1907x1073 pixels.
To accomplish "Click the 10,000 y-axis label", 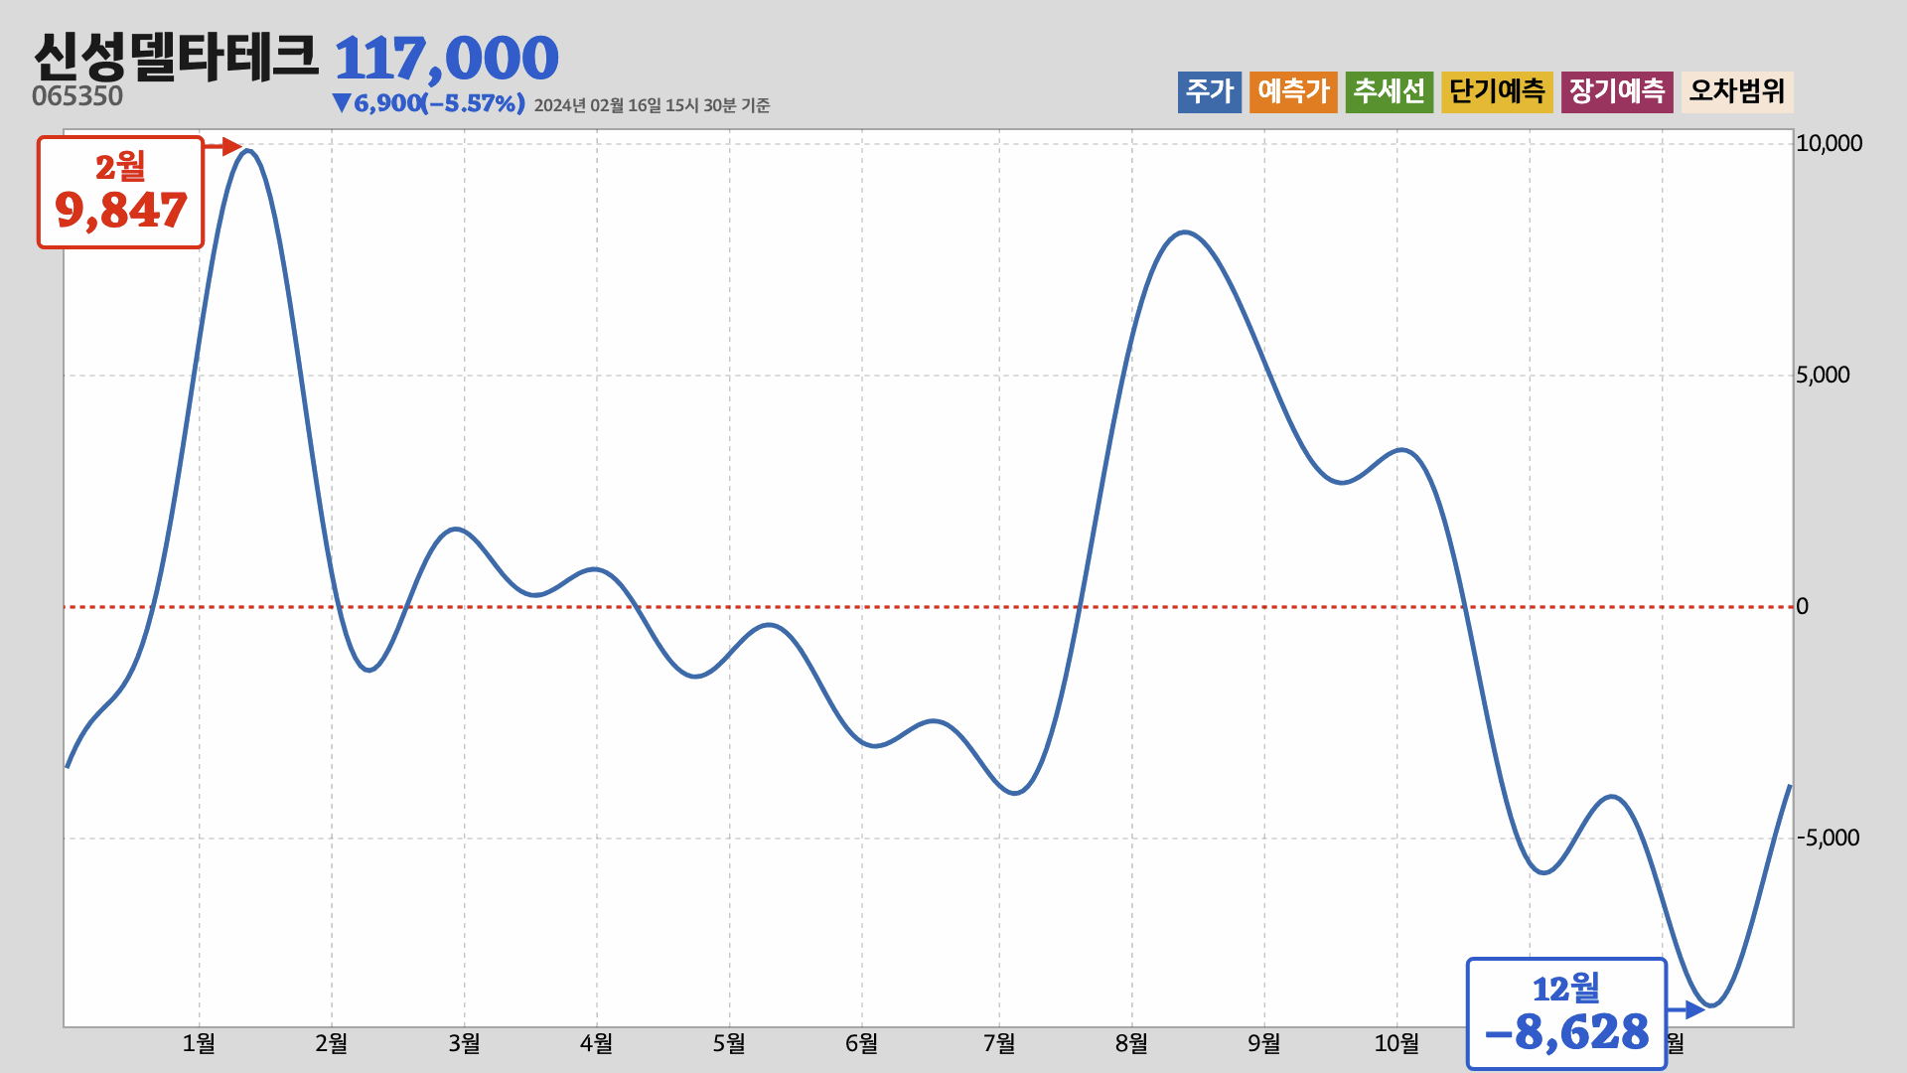I will point(1829,143).
